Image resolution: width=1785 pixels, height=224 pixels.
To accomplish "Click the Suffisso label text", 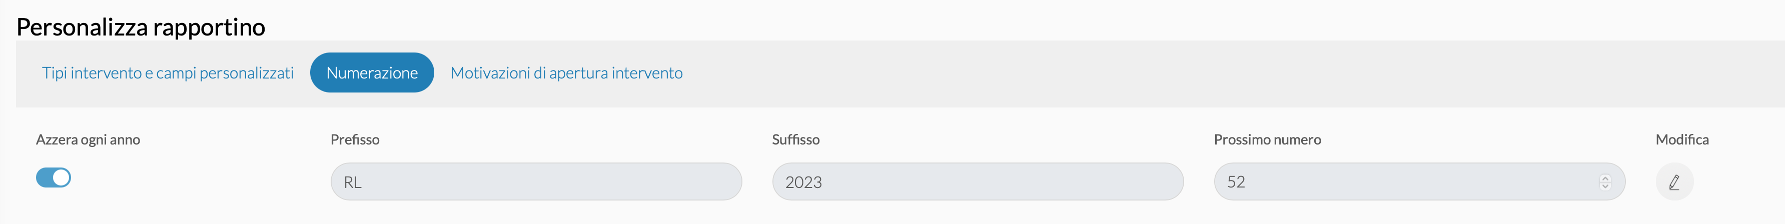I will click(795, 139).
